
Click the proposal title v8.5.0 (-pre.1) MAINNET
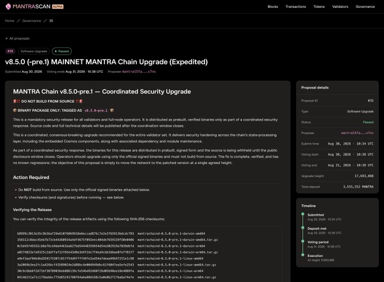coord(106,62)
